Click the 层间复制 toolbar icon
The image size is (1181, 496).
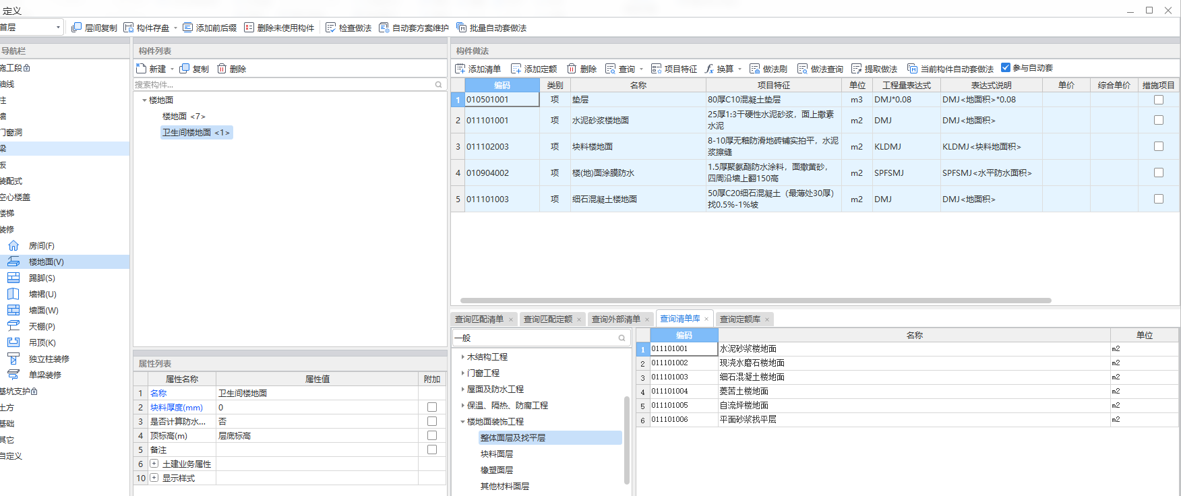[x=76, y=28]
